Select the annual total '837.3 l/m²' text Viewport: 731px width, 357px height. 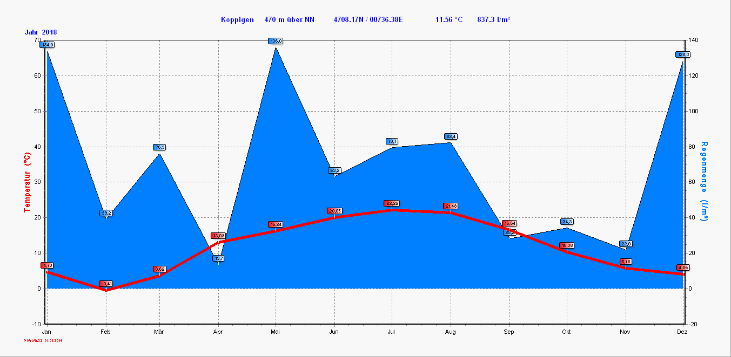tap(494, 19)
